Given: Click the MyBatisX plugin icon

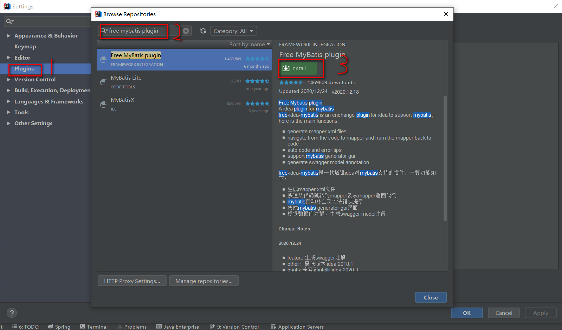Looking at the screenshot, I should (x=103, y=104).
